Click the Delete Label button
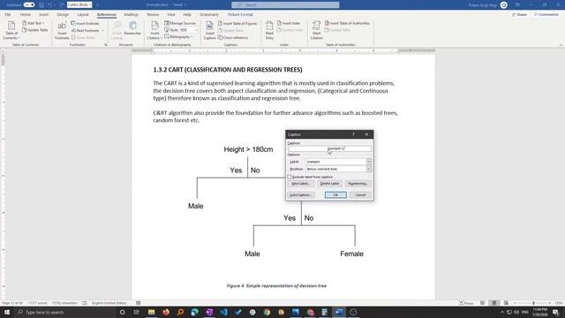Image resolution: width=565 pixels, height=318 pixels. pyautogui.click(x=329, y=184)
